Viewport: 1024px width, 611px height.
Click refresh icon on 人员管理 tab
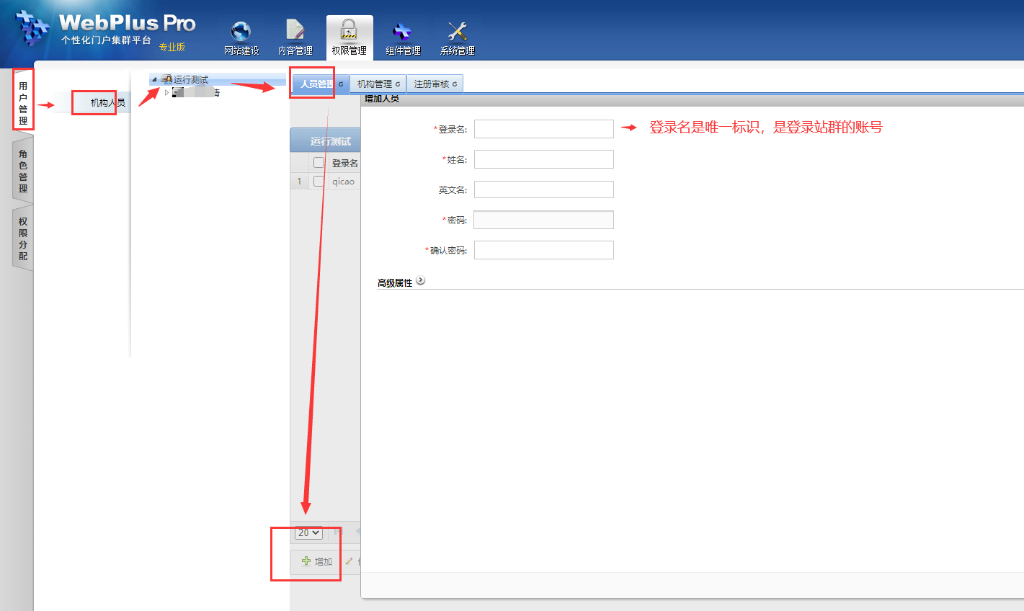[x=341, y=84]
